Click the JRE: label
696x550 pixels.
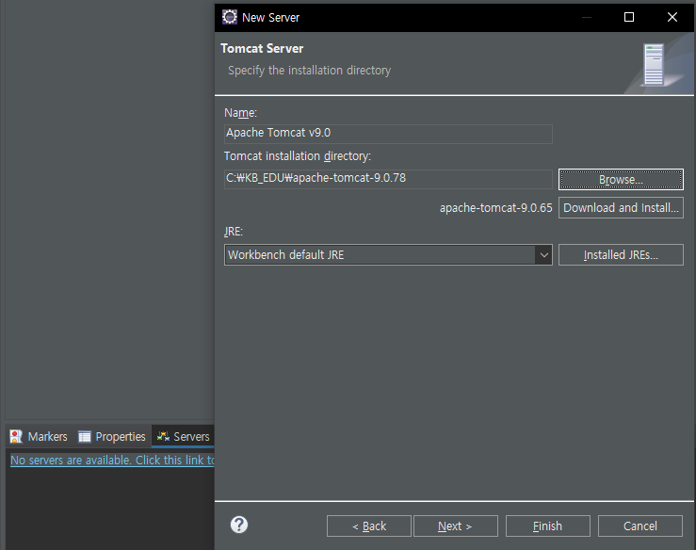tap(234, 232)
